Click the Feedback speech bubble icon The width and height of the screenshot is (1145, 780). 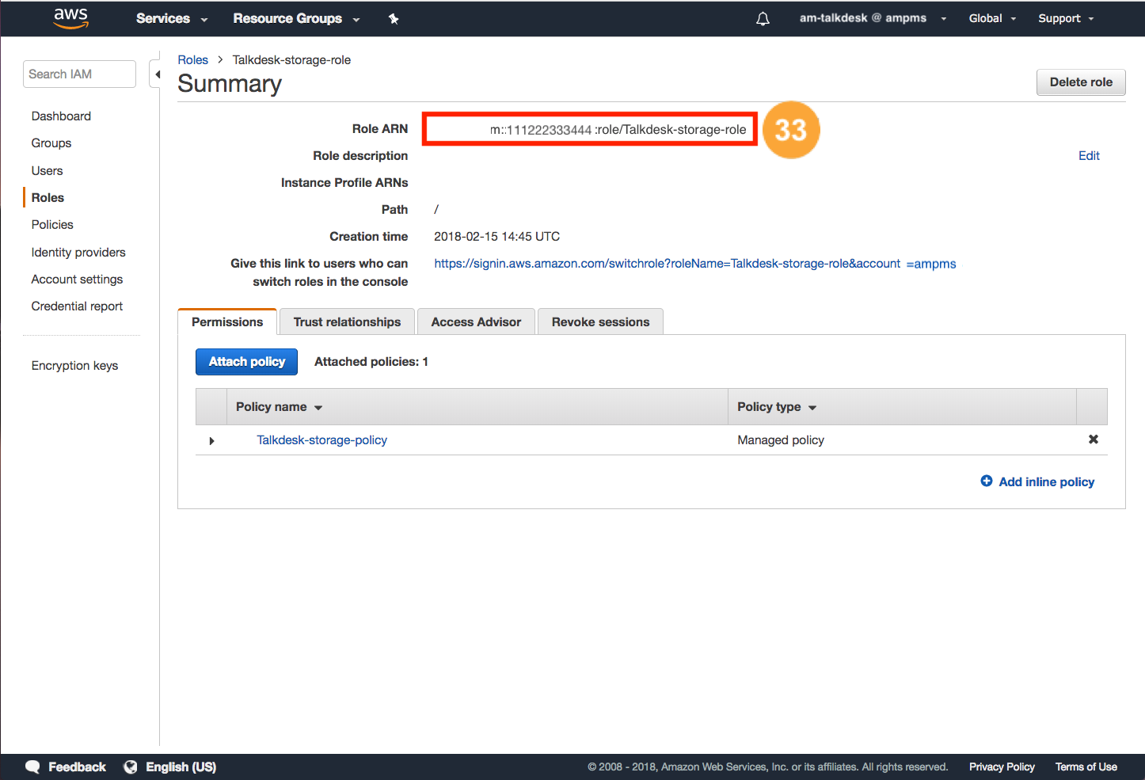(32, 767)
